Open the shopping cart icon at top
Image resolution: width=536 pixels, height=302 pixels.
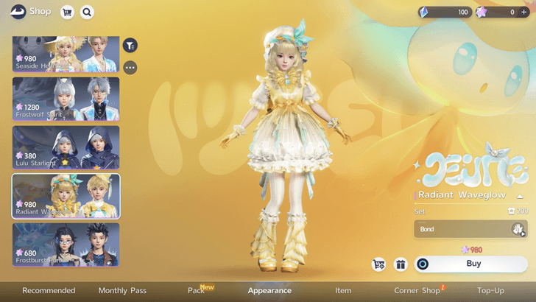[67, 13]
